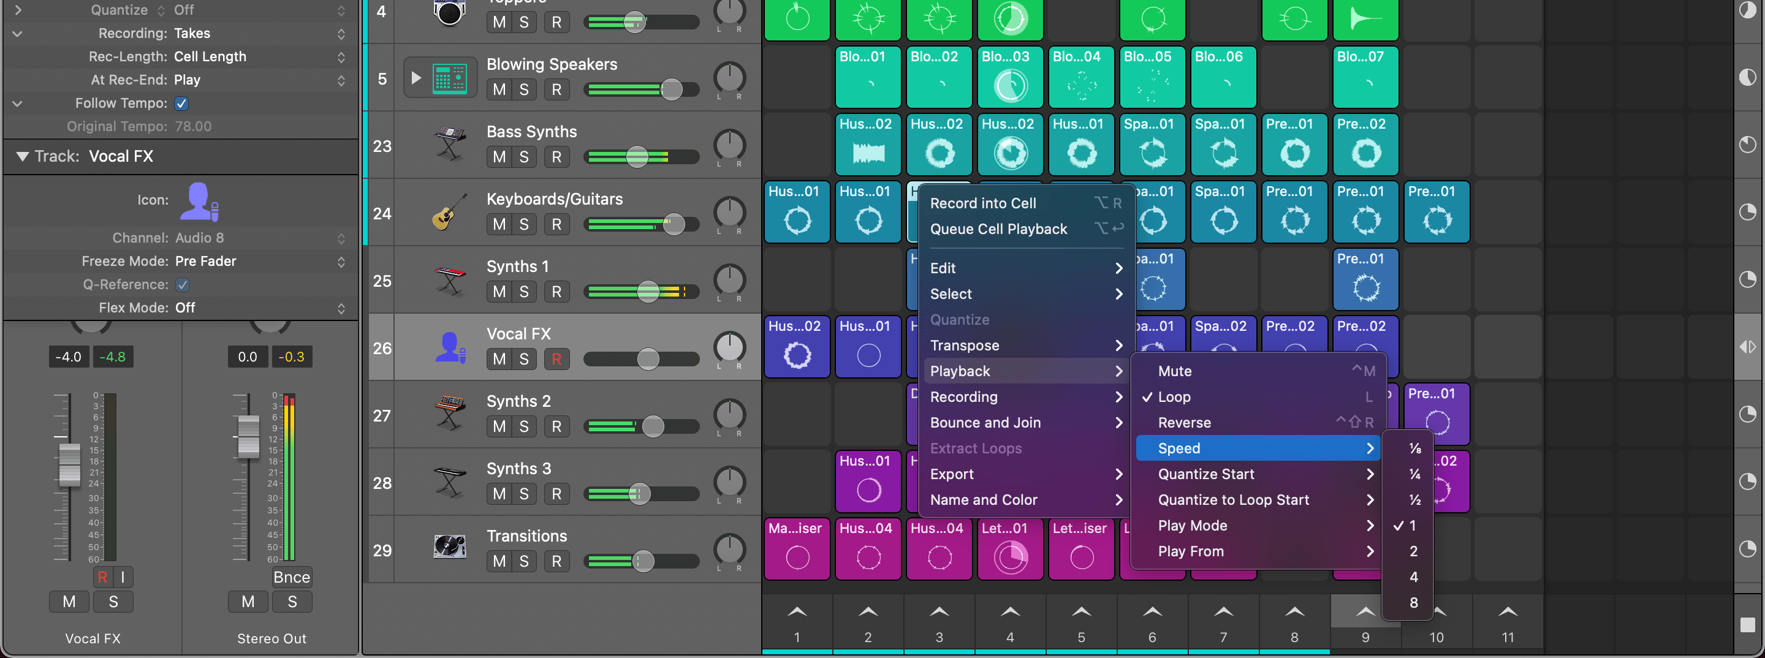The image size is (1765, 658).
Task: Enable record arm on Synths 2 track
Action: pyautogui.click(x=557, y=426)
